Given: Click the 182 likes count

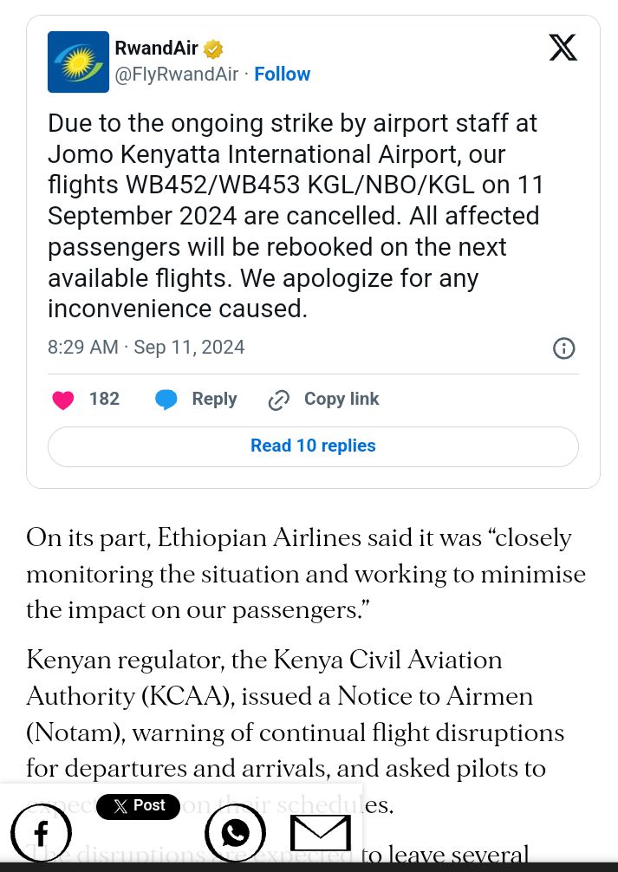Looking at the screenshot, I should [x=104, y=399].
